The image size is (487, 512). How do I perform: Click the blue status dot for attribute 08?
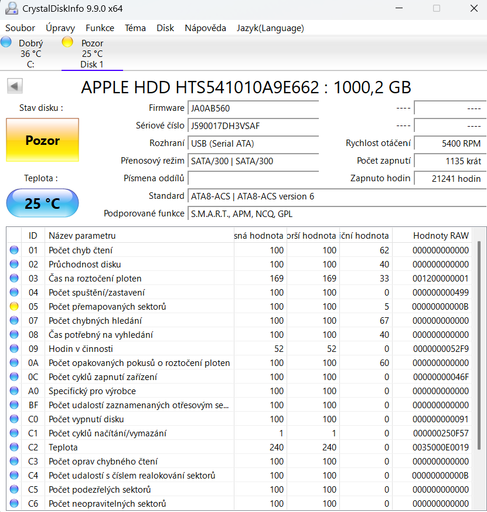pos(14,334)
